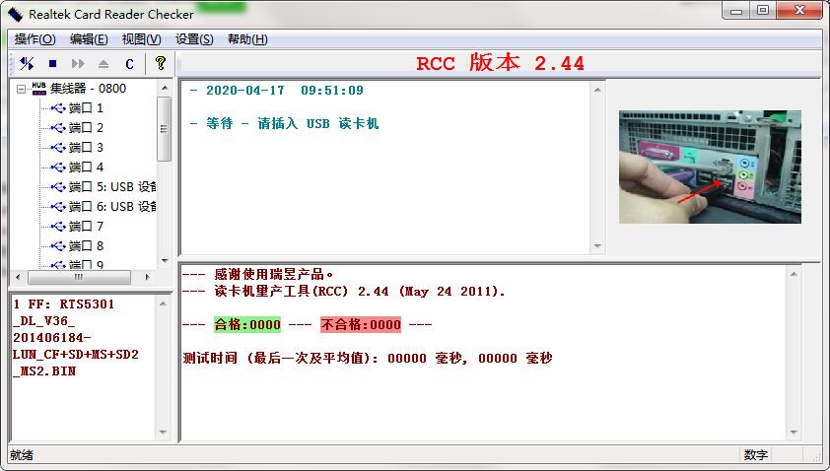Click the 等待 - 请插入 USB 读卡机 message
Screen dimensions: 830x471
(284, 124)
